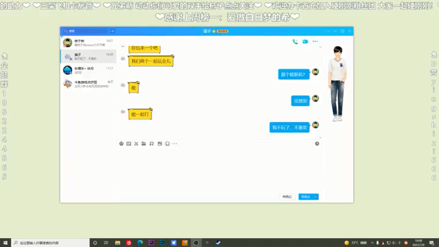Open Steam from taskbar
The width and height of the screenshot is (439, 247).
click(x=218, y=243)
